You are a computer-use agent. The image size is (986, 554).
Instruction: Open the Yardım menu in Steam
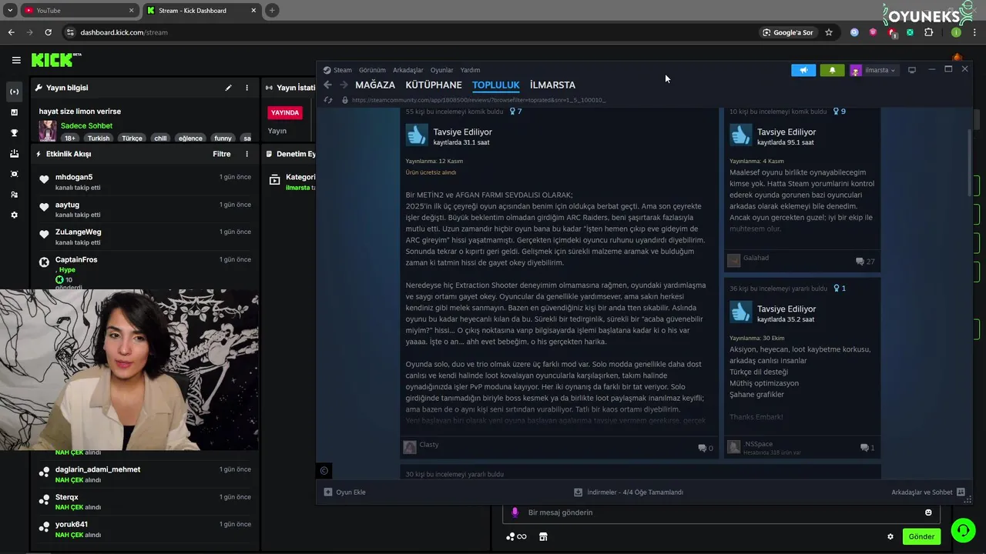(470, 70)
